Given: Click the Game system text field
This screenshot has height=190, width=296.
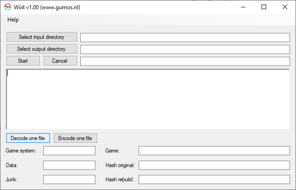Looking at the screenshot, I should (69, 151).
